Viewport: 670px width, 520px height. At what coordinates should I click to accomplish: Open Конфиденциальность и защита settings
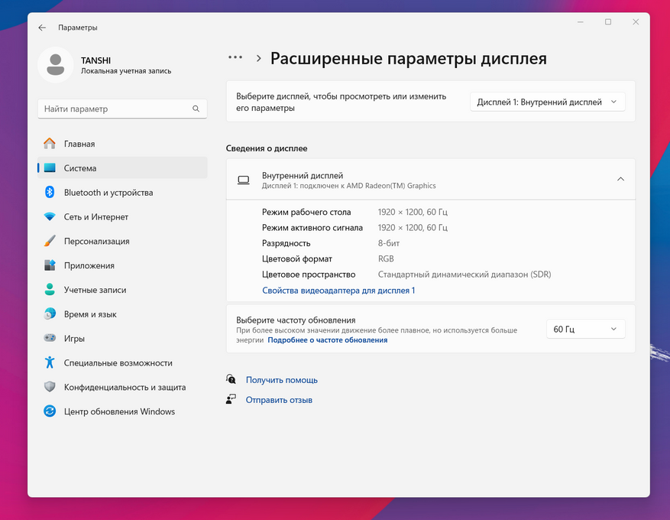coord(122,387)
